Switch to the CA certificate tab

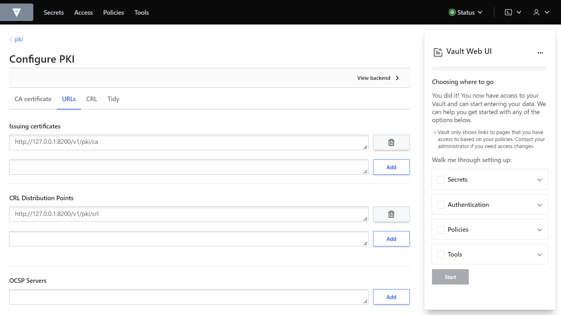(33, 99)
